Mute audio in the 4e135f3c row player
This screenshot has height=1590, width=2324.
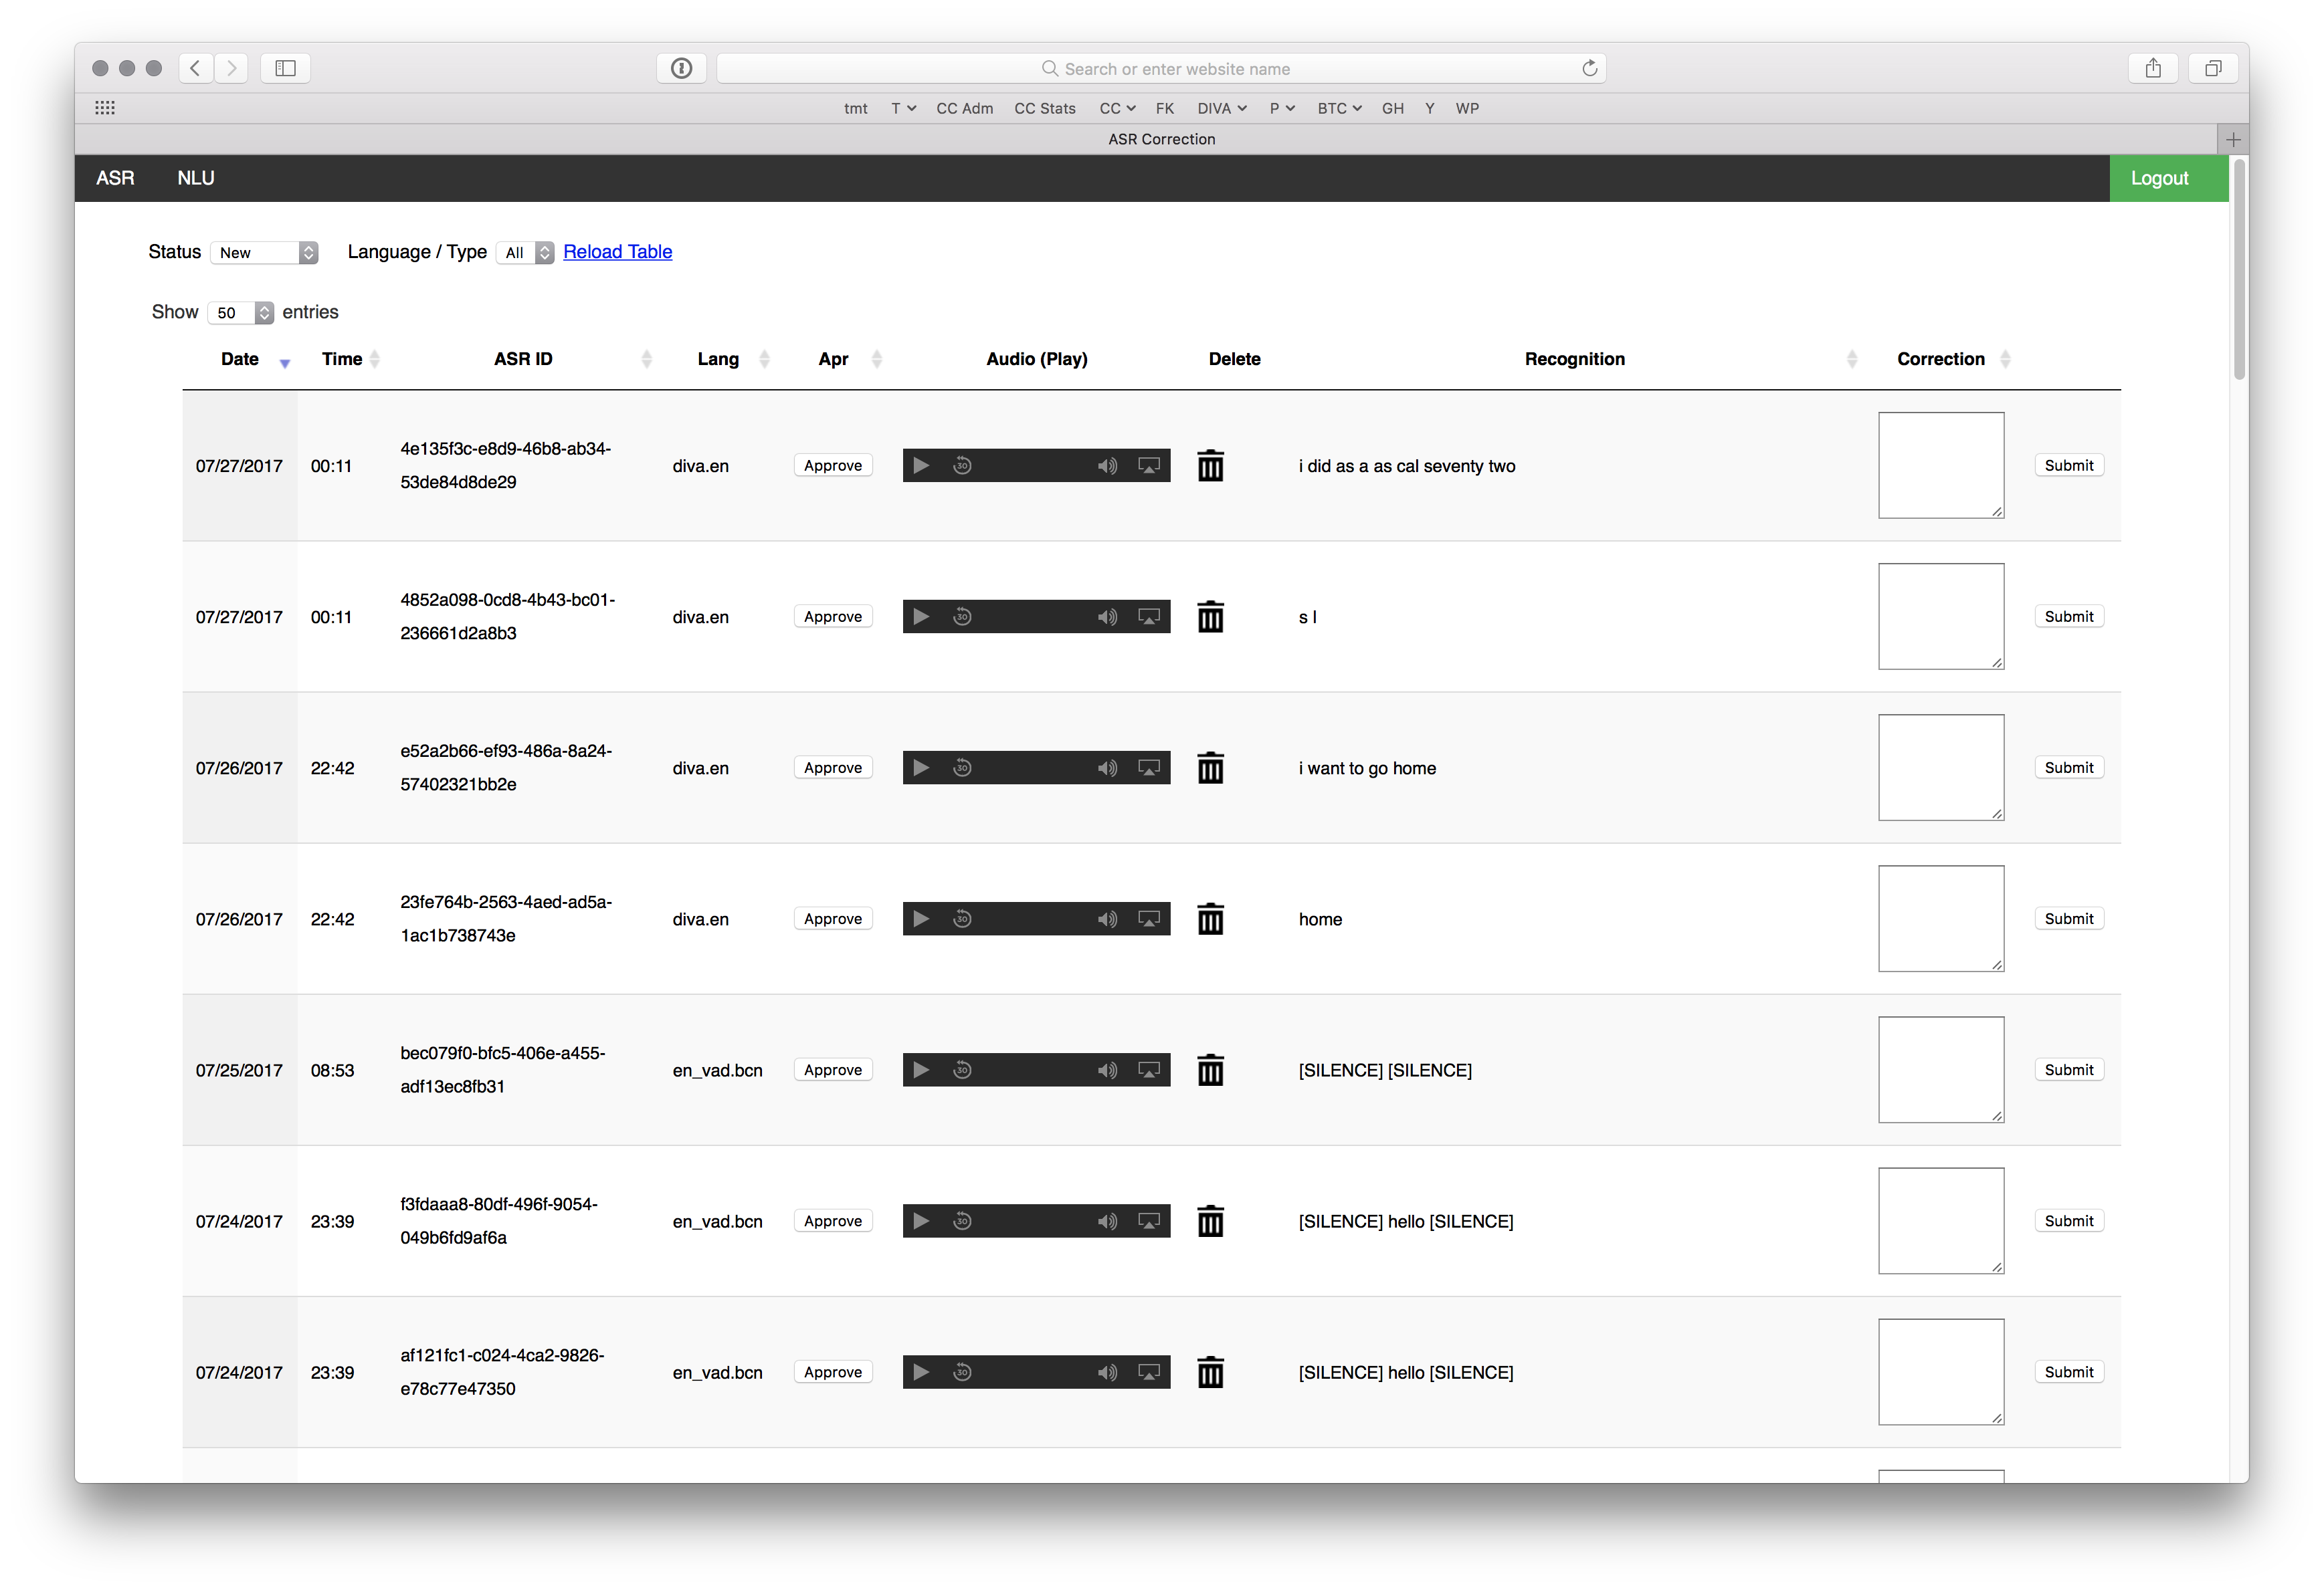pyautogui.click(x=1107, y=466)
